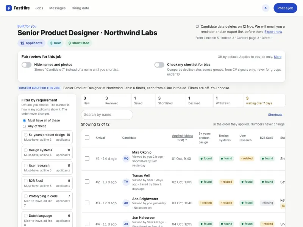The width and height of the screenshot is (303, 227).
Task: Click the FastHire lightning logo icon
Action: coord(9,8)
